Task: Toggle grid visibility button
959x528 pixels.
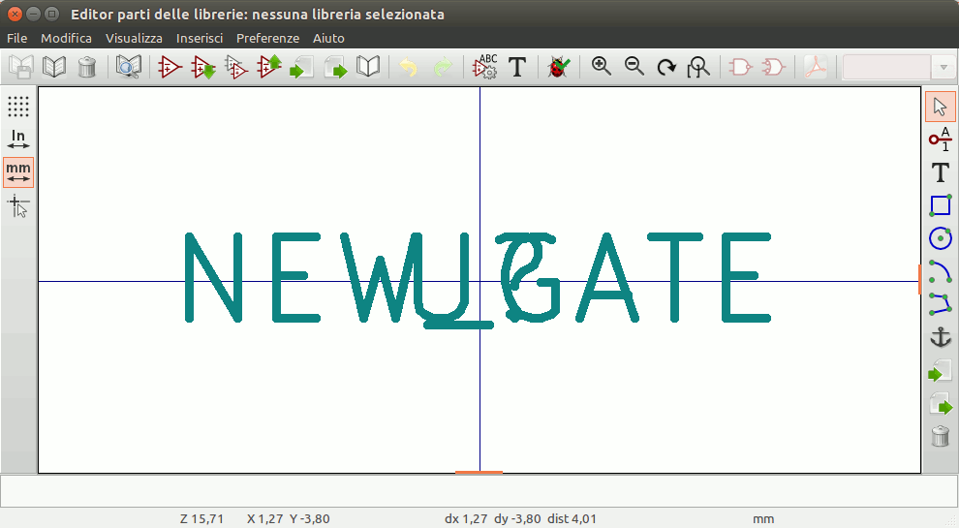Action: pyautogui.click(x=18, y=107)
